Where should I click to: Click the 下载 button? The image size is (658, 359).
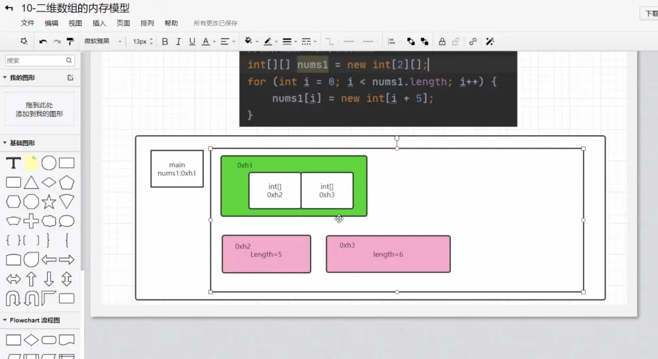point(649,13)
